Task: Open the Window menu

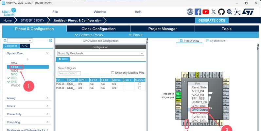Action: (x=100, y=12)
